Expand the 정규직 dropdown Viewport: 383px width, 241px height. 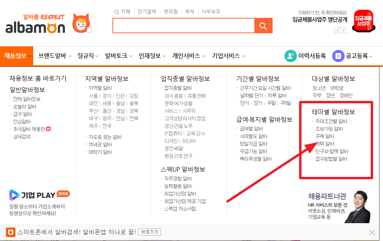tap(88, 56)
